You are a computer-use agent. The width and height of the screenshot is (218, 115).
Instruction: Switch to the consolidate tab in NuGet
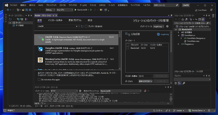tap(90, 20)
